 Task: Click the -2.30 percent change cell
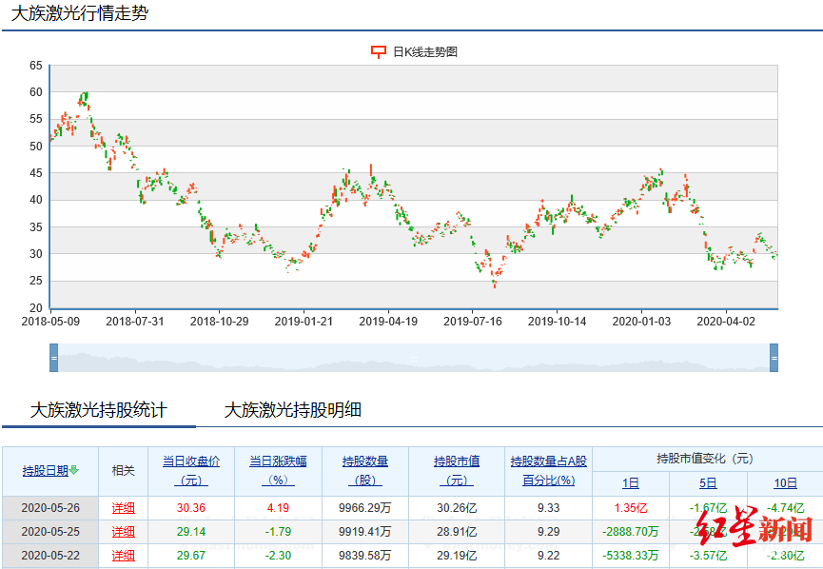tap(278, 556)
